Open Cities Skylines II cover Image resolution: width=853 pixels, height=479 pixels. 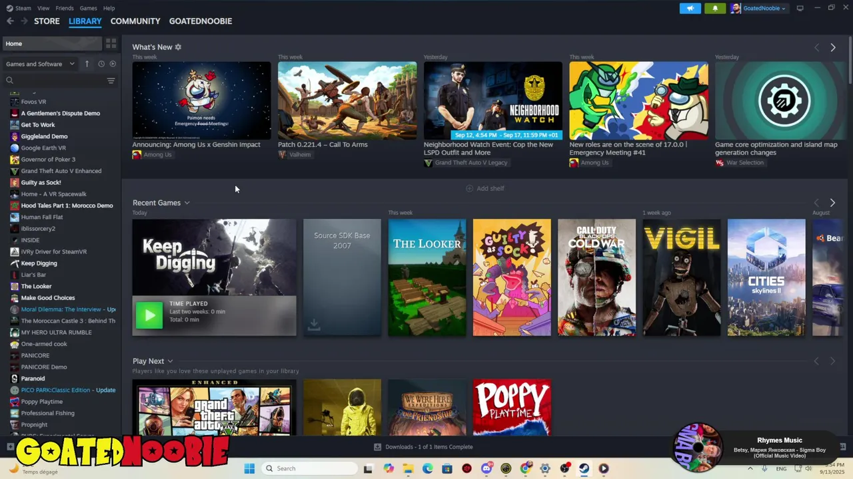766,277
